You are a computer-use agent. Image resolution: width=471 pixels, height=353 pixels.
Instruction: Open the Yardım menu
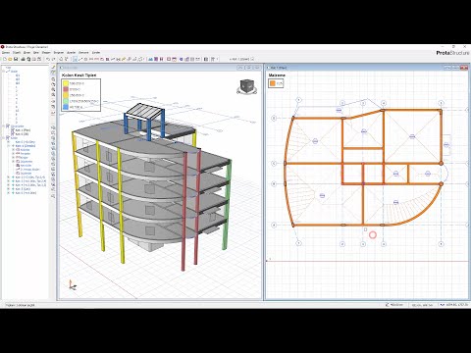pos(96,52)
